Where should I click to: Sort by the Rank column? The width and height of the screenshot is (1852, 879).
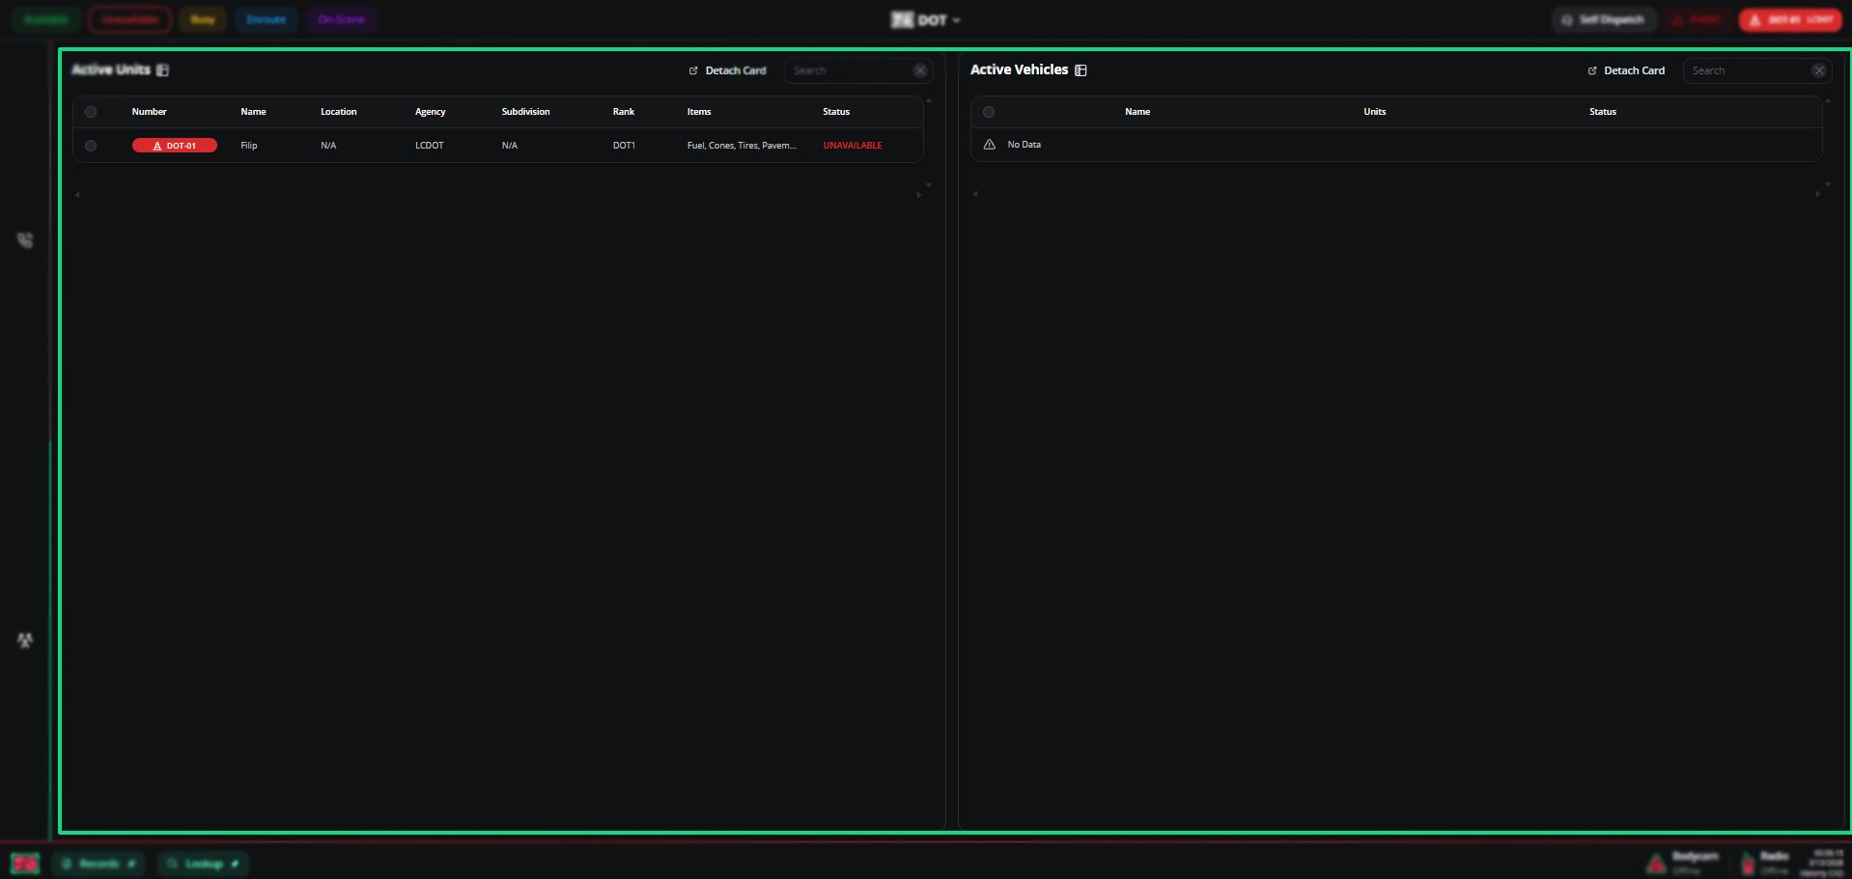tap(624, 112)
